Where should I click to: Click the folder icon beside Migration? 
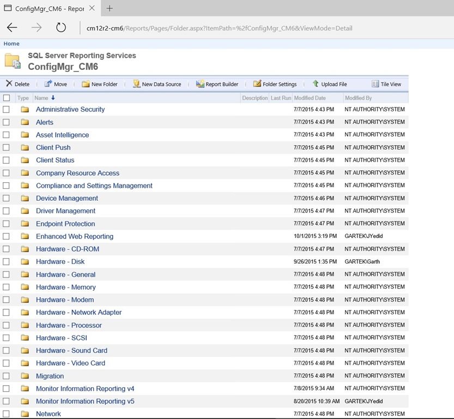pyautogui.click(x=25, y=376)
